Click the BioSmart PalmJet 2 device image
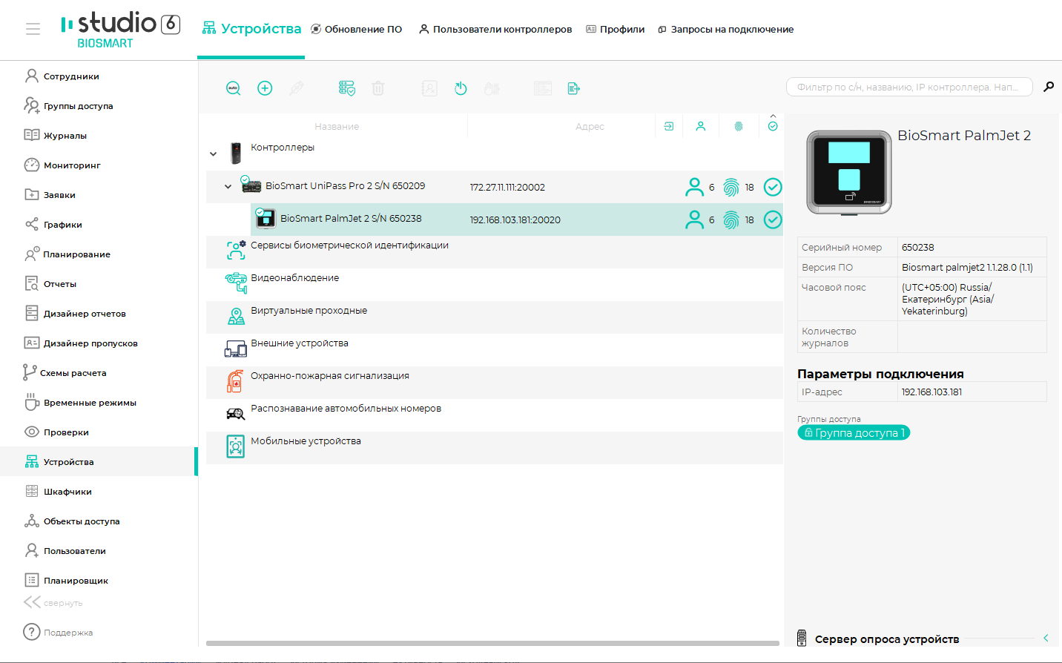Image resolution: width=1062 pixels, height=663 pixels. pyautogui.click(x=849, y=174)
